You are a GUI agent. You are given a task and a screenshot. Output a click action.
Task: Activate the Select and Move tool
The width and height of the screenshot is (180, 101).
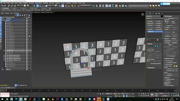point(37,6)
